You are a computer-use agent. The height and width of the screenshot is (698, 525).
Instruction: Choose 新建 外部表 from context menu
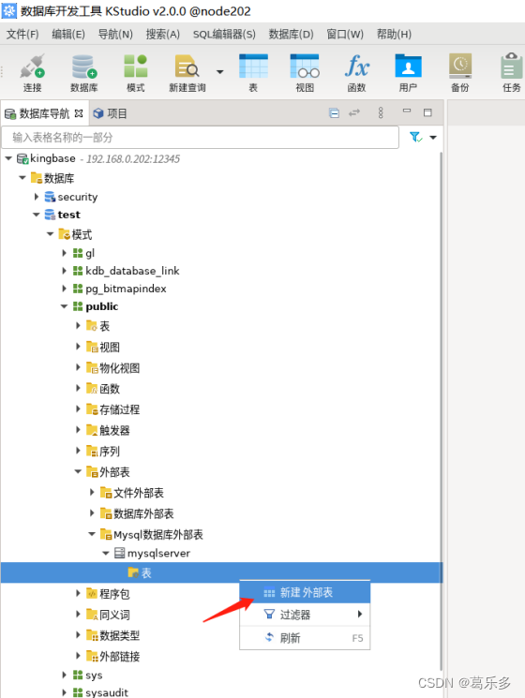(305, 592)
